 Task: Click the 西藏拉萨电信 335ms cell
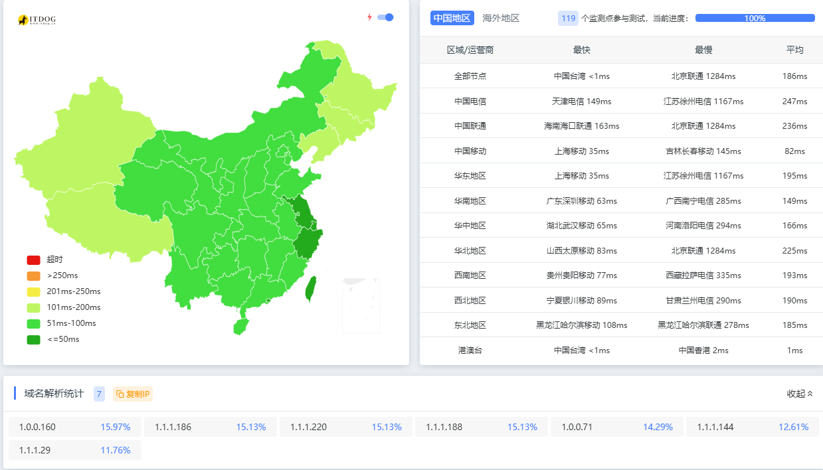click(703, 275)
